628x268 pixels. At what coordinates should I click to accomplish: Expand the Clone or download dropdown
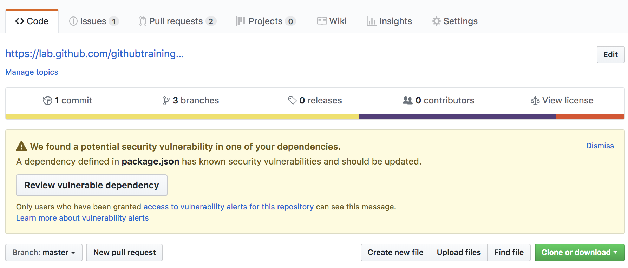coord(579,252)
